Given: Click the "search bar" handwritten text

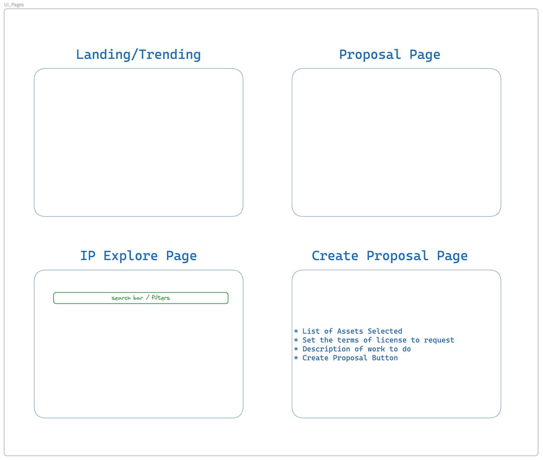Looking at the screenshot, I should coord(127,298).
